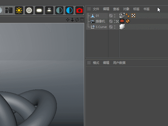
Task: Open the 模式 menu in attribute manager
Action: tap(96, 63)
